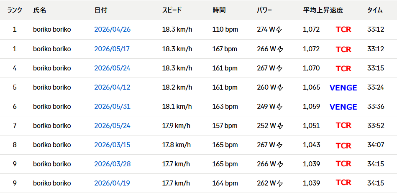This screenshot has height=193, width=397.
Task: Select the red TCR label in the 2026/04/26 row
Action: coord(343,30)
